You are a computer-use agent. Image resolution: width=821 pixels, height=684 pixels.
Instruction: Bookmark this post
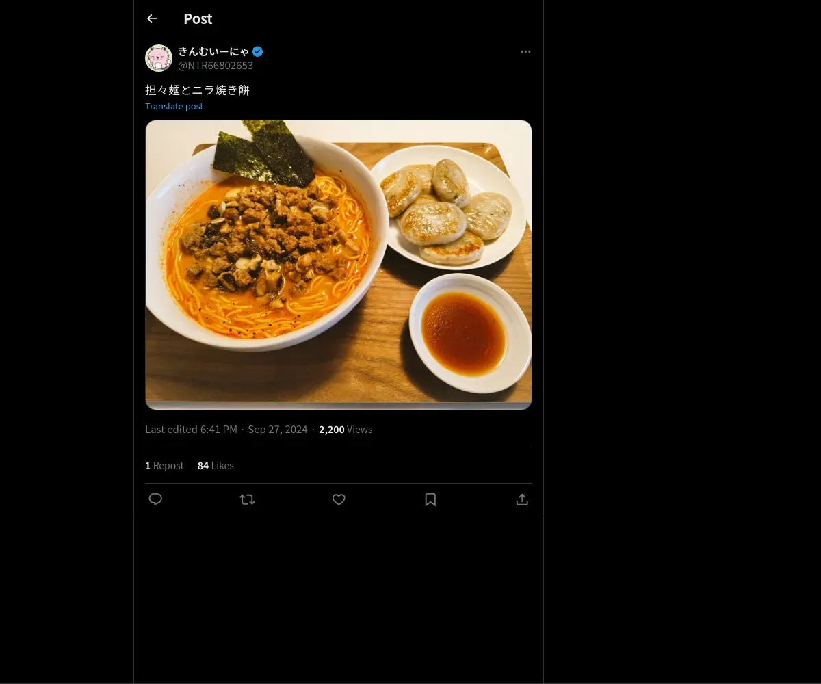(430, 499)
